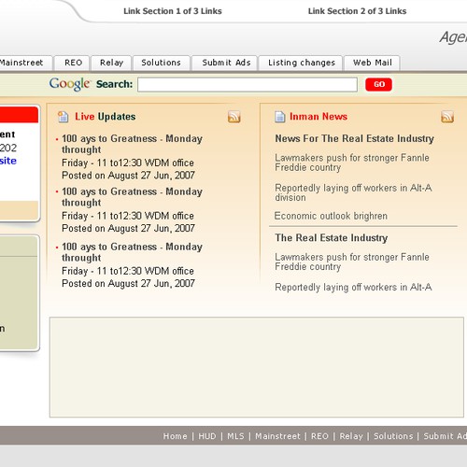The height and width of the screenshot is (467, 467).
Task: Open the Relay tab
Action: pos(111,63)
